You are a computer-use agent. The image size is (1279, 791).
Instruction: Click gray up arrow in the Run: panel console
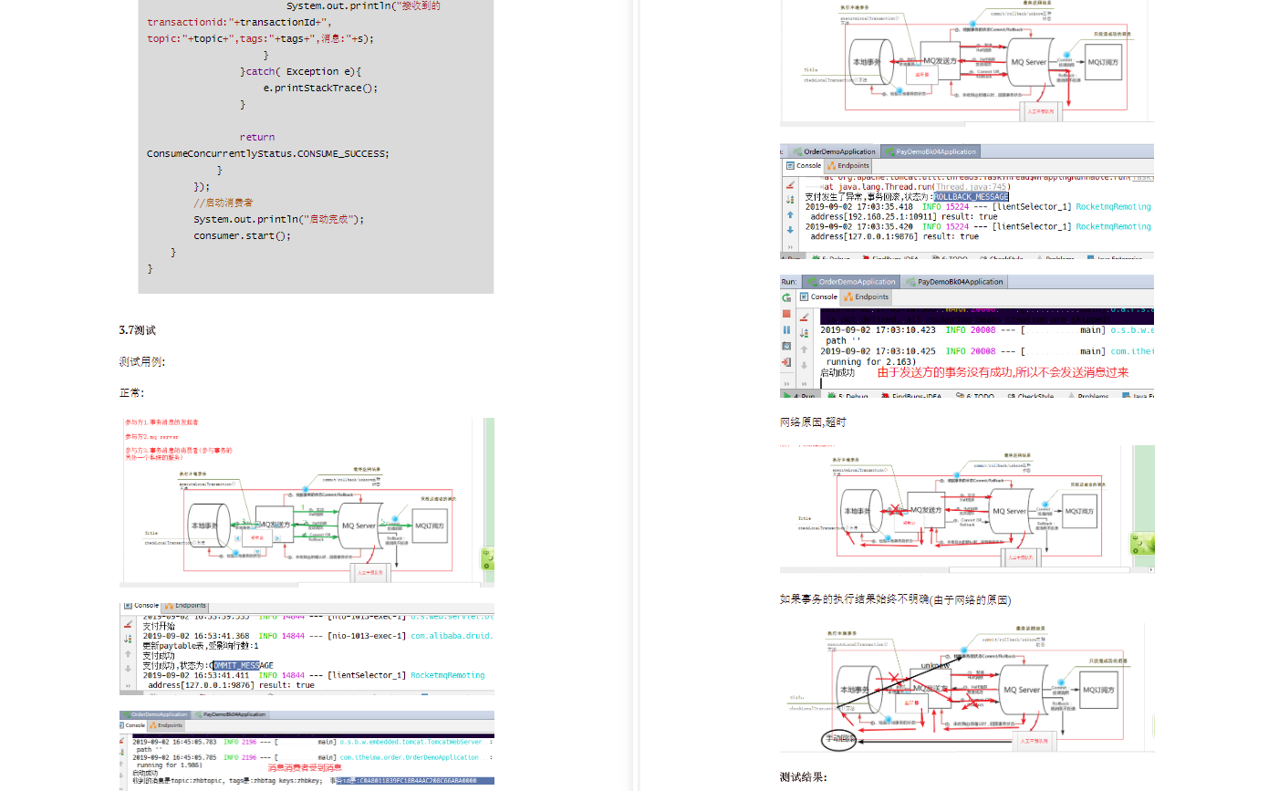(804, 349)
